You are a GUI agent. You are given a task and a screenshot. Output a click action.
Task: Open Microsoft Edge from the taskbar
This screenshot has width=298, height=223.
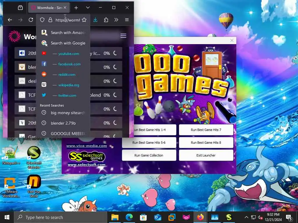point(129,217)
